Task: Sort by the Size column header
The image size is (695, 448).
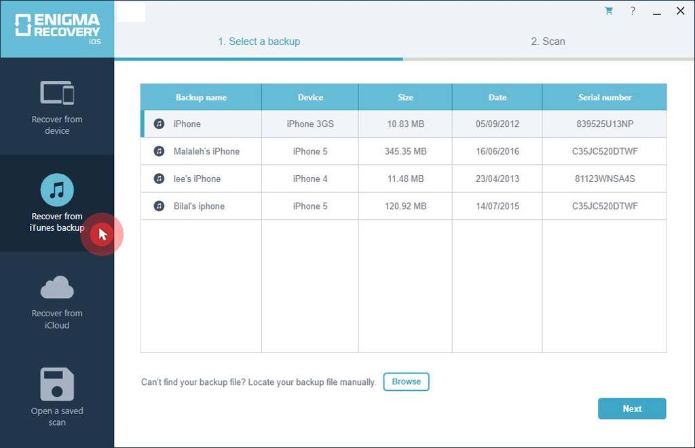Action: pyautogui.click(x=405, y=97)
